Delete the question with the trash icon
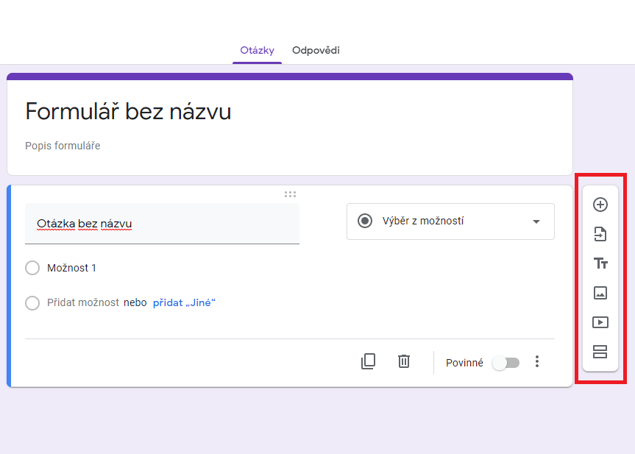This screenshot has height=454, width=635. (404, 361)
